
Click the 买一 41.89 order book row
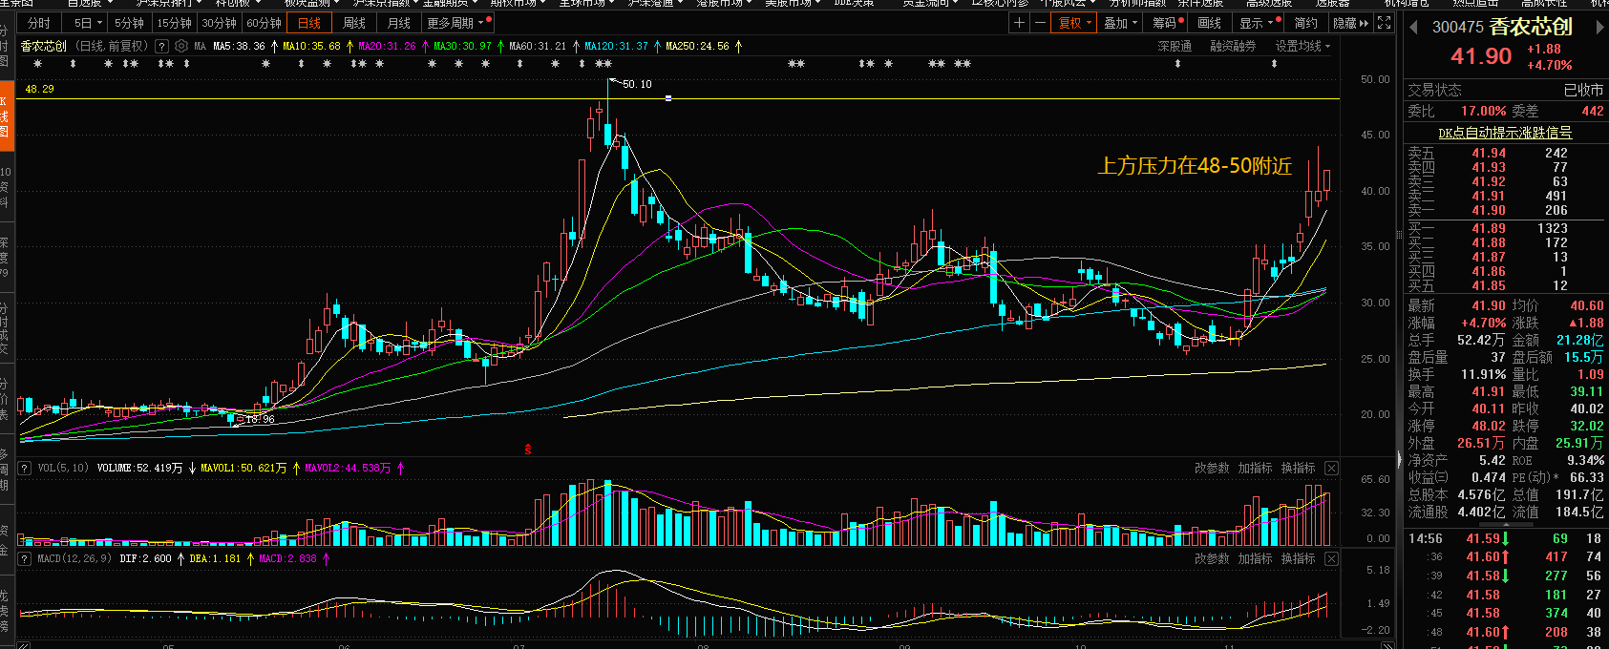click(x=1505, y=228)
